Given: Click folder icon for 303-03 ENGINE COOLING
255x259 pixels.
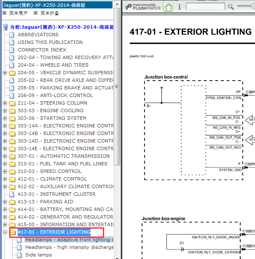Looking at the screenshot, I should (x=12, y=111).
